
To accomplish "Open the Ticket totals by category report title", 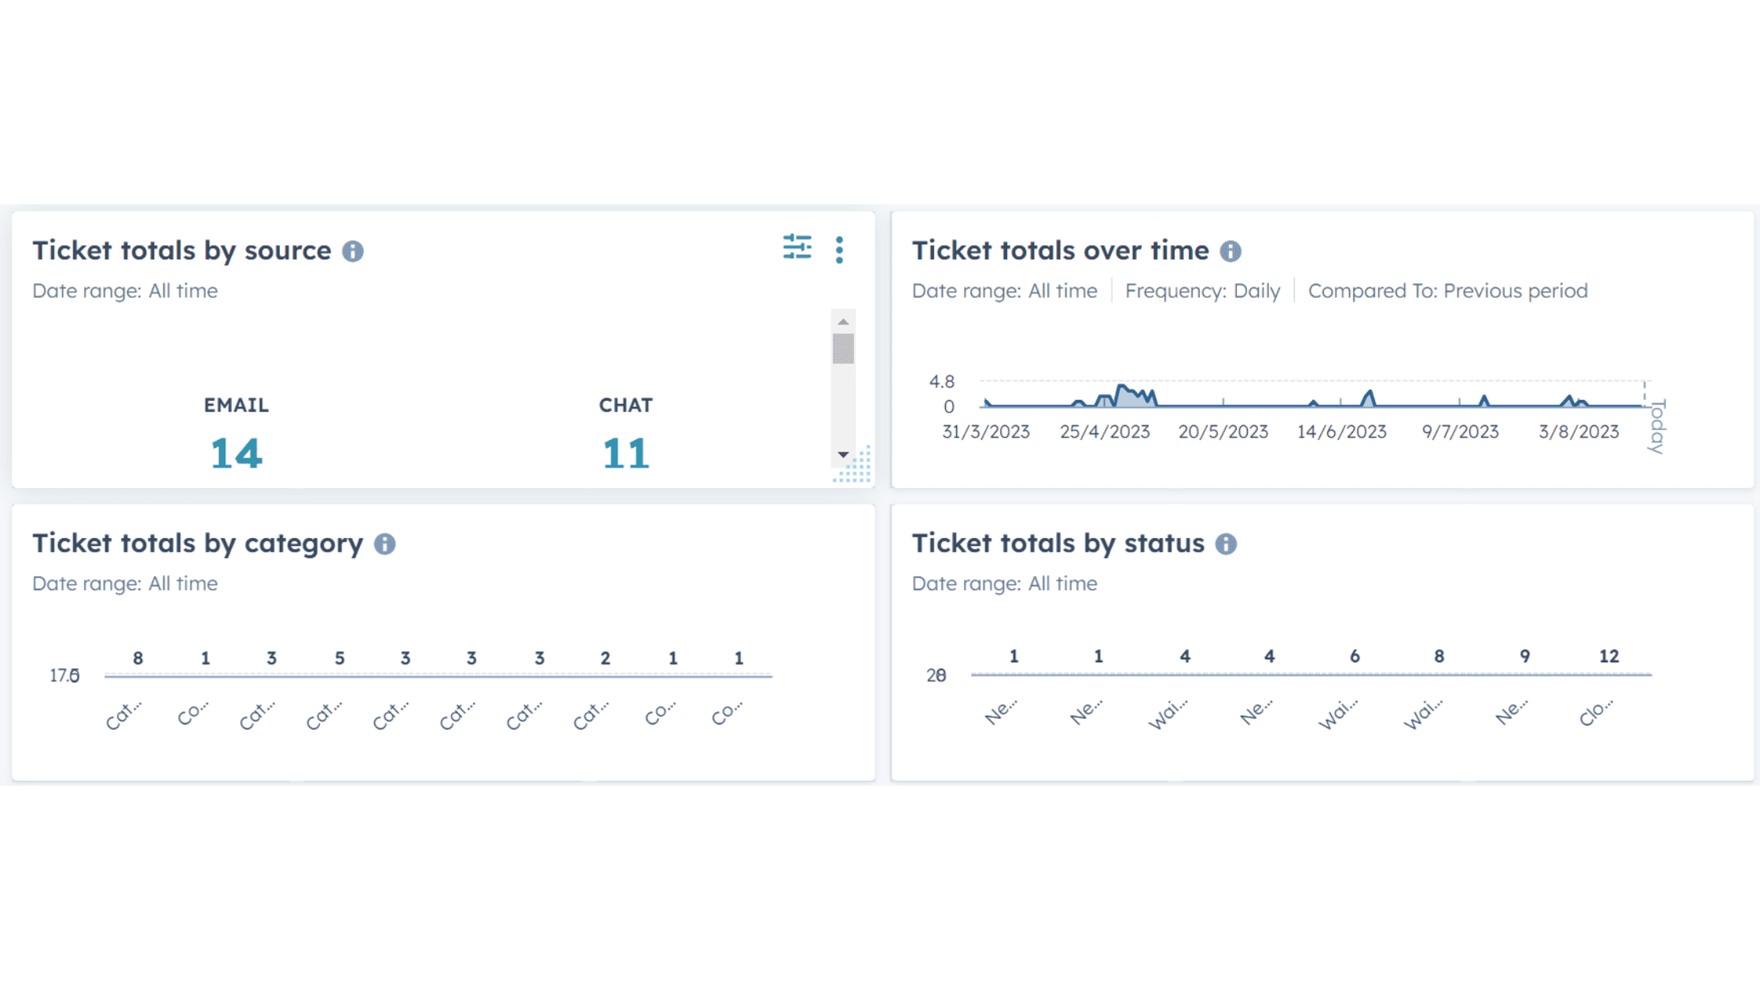I will point(198,543).
